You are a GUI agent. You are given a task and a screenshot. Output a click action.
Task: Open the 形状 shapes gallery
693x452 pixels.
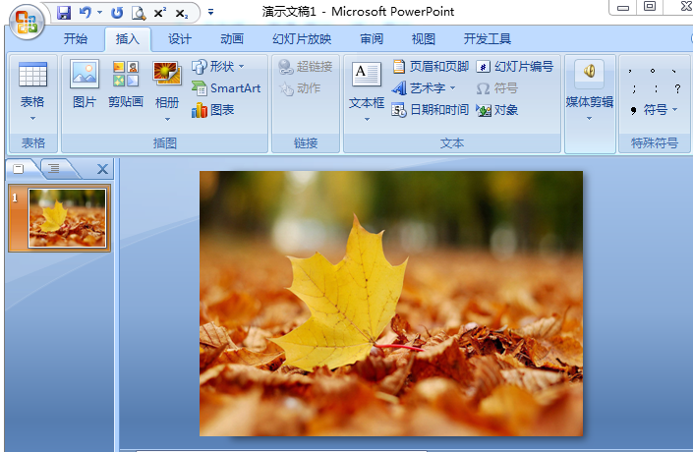point(218,66)
